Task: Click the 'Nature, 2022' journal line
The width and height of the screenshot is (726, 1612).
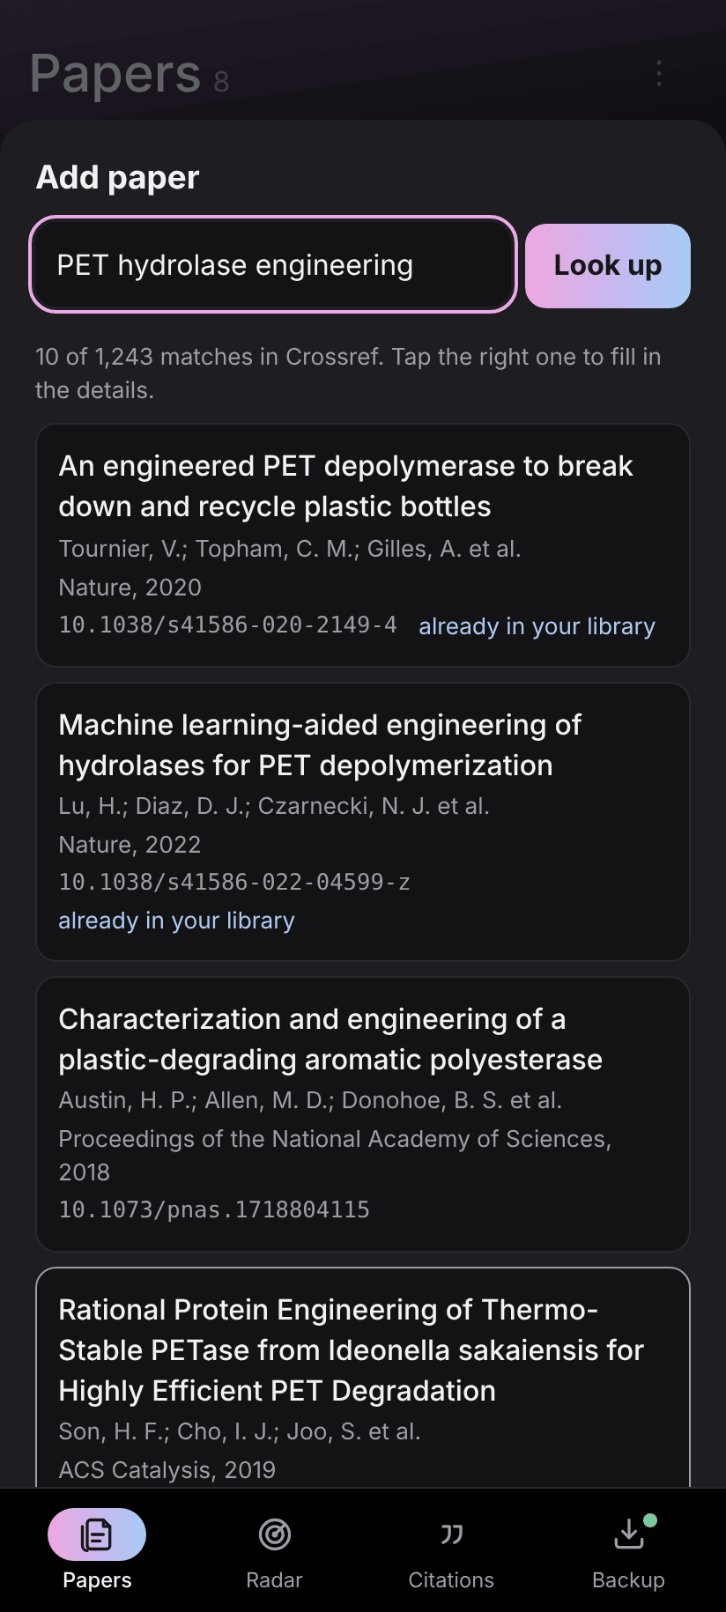Action: pos(130,845)
